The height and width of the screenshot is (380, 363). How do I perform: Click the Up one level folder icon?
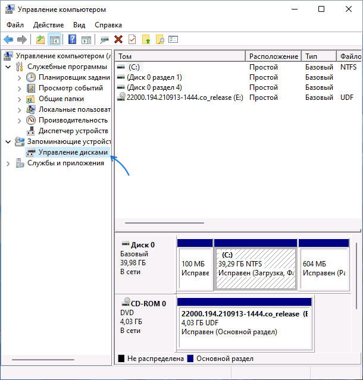click(x=40, y=39)
